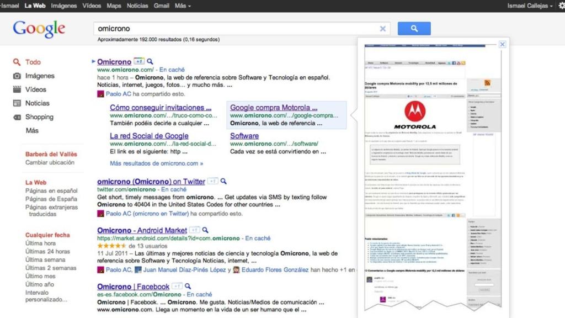Close the page preview panel
This screenshot has width=565, height=318.
502,44
